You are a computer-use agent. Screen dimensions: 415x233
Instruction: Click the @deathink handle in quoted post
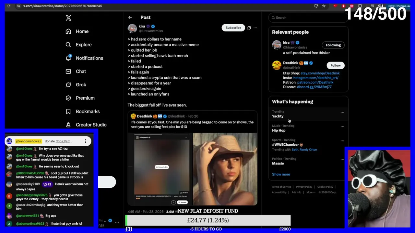pyautogui.click(x=176, y=116)
